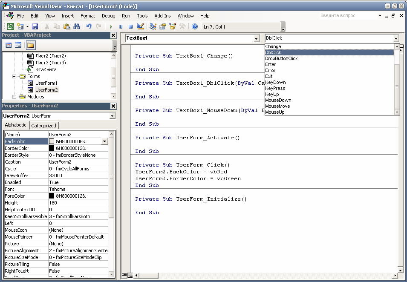Open Visual Basic Help question mark icon
This screenshot has width=407, height=282.
click(195, 26)
